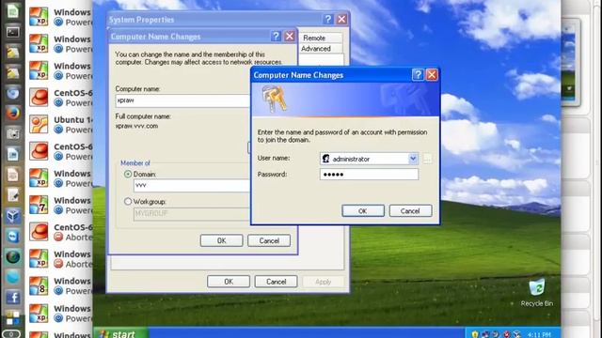Open the dark green globe dock icon
The height and width of the screenshot is (338, 602).
coord(12,256)
